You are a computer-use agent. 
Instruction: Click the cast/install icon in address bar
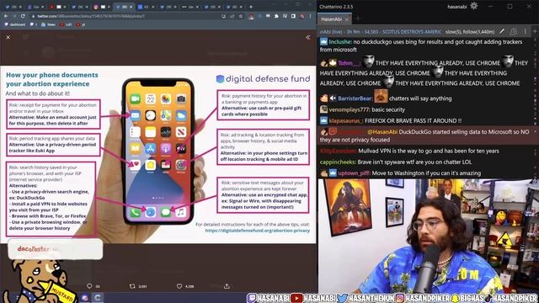[x=223, y=16]
